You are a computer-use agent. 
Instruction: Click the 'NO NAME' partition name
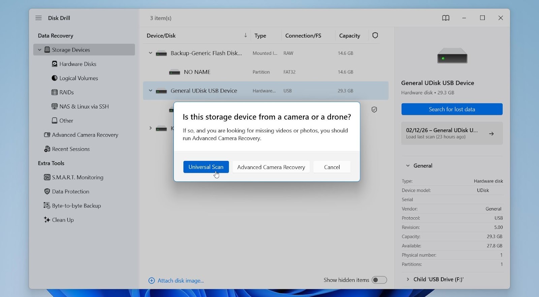(197, 72)
